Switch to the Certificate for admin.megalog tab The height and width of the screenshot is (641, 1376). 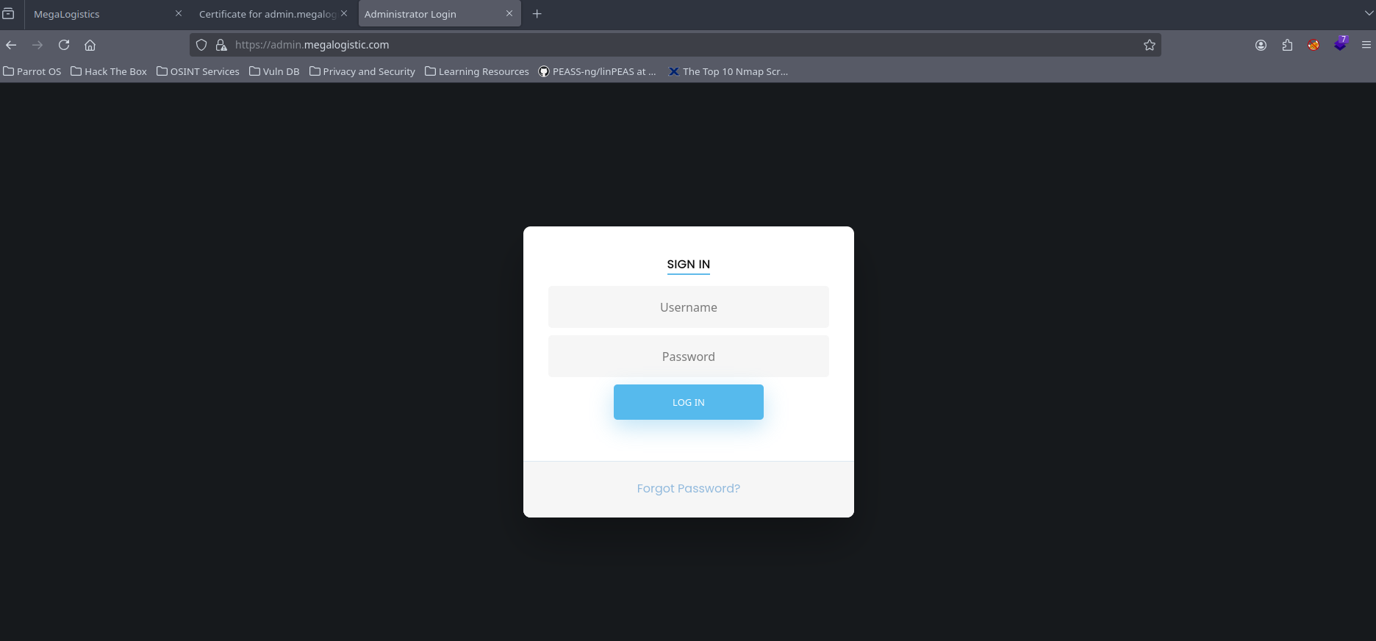(x=267, y=14)
